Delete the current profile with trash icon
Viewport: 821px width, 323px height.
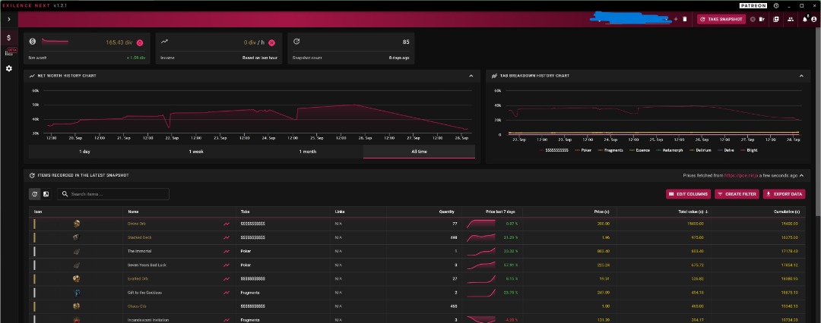[x=684, y=19]
